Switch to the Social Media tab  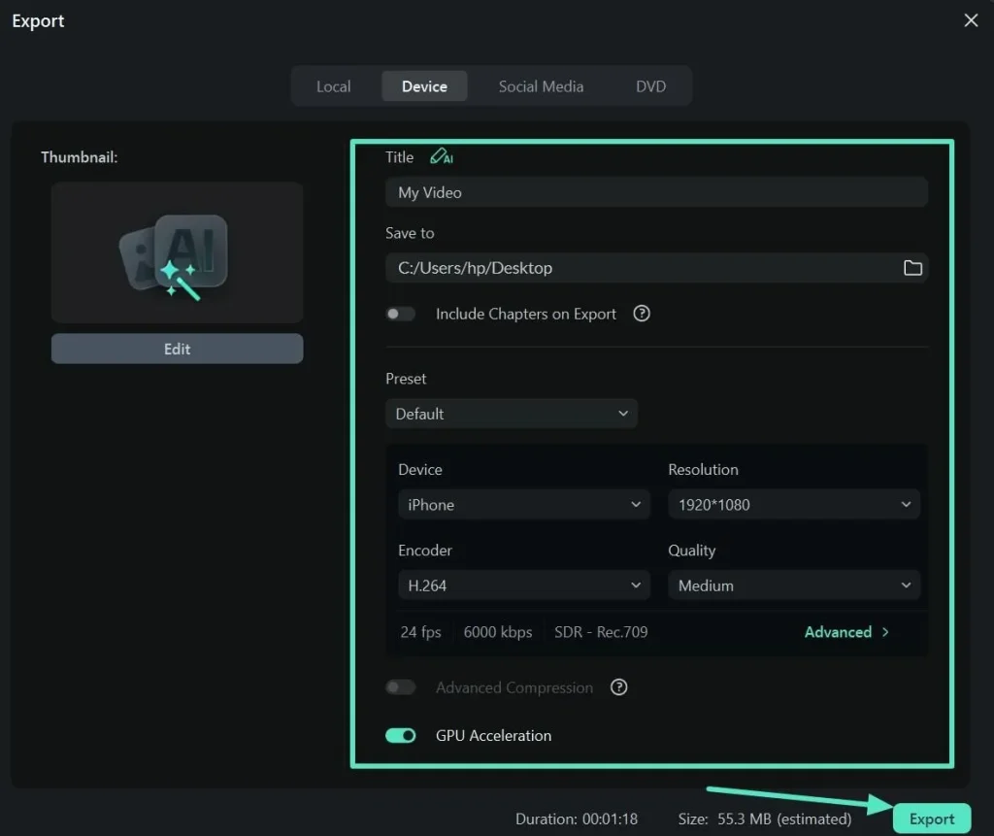point(541,86)
